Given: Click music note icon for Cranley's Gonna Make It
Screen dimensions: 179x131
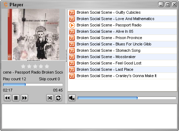Looking at the screenshot, I should (x=72, y=76).
